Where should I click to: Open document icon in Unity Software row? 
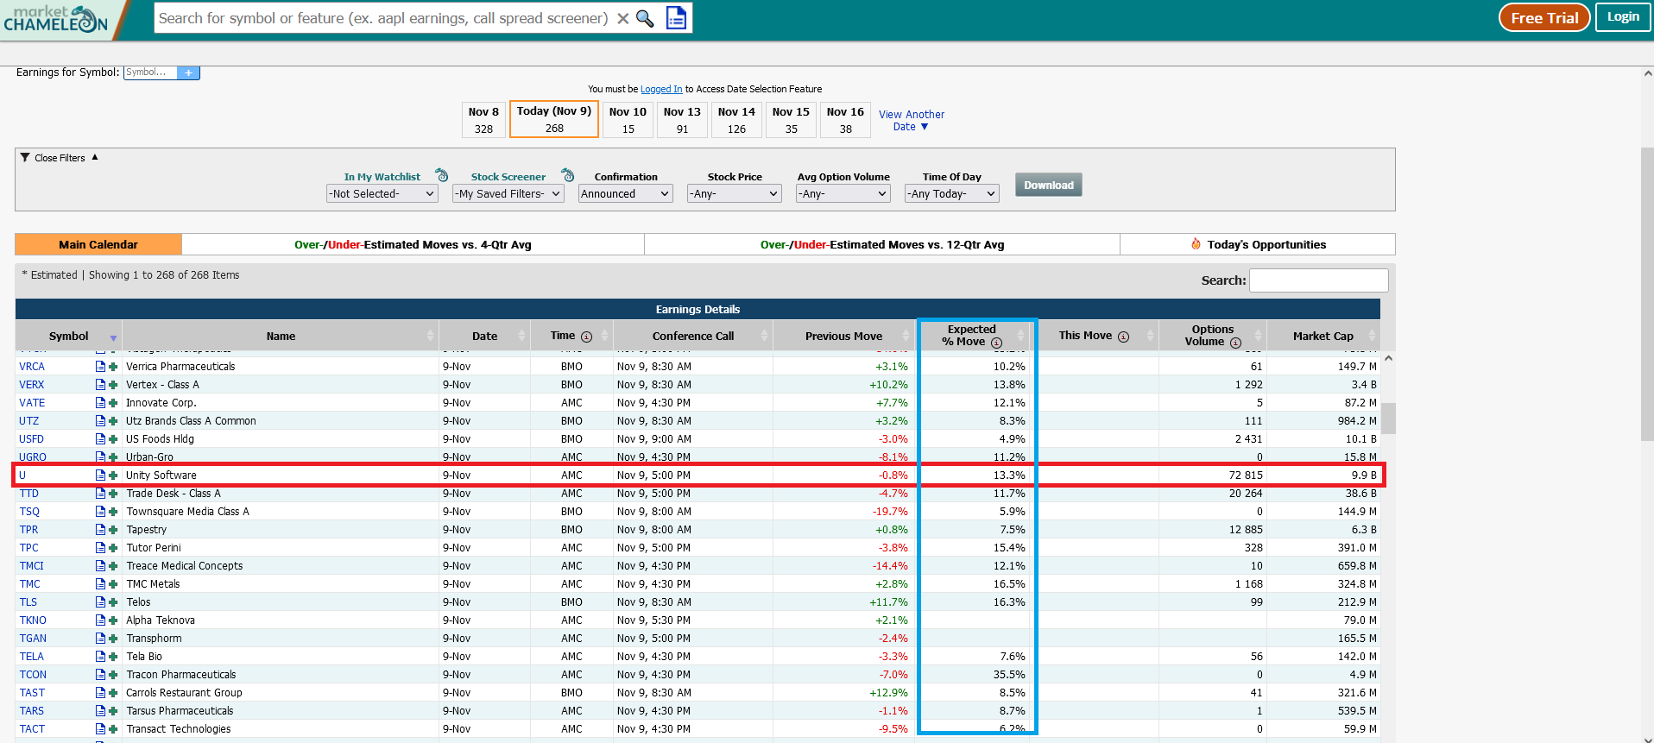(100, 475)
